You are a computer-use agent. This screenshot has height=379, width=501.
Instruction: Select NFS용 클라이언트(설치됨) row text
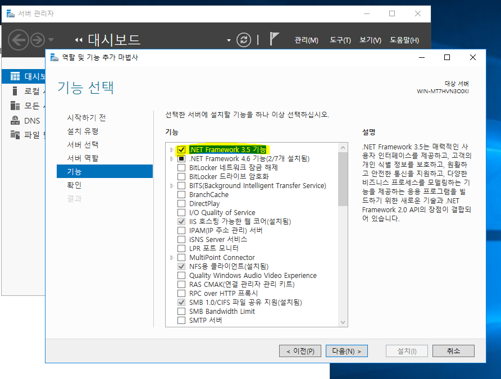229,266
